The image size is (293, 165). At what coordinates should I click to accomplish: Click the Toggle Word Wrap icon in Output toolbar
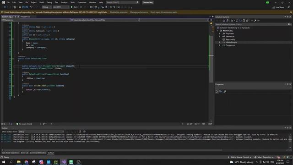84,132
